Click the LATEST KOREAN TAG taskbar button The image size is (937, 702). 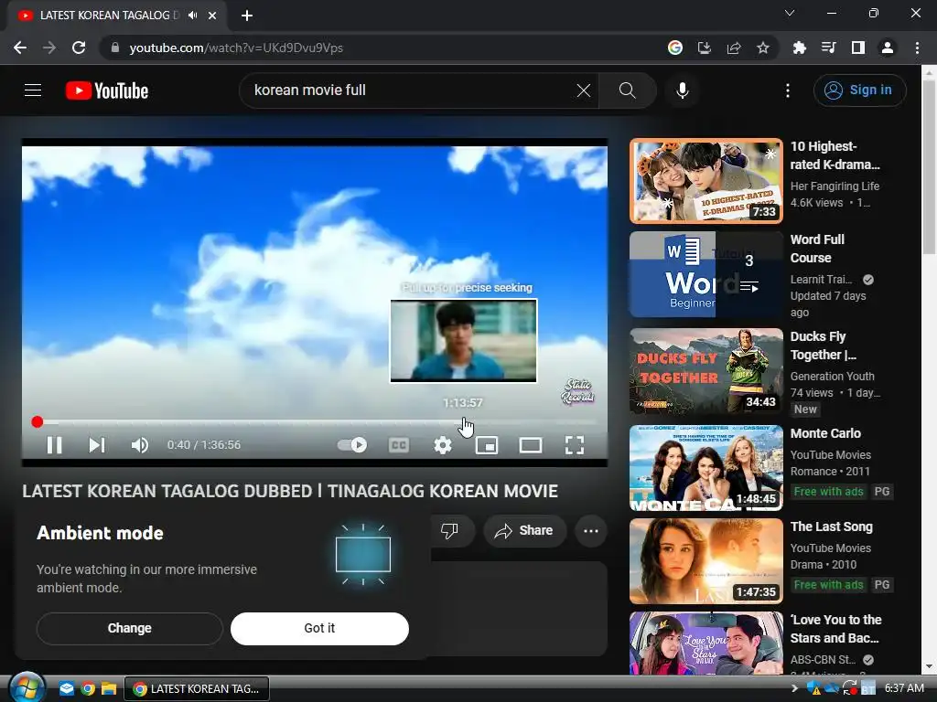pyautogui.click(x=197, y=689)
